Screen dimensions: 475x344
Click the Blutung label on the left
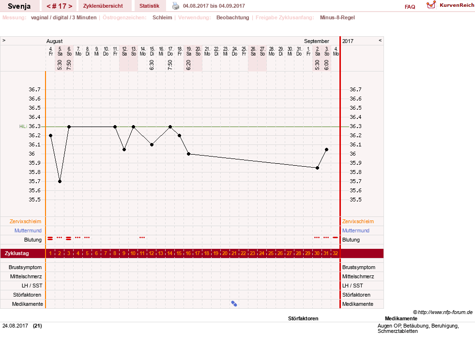(33, 240)
